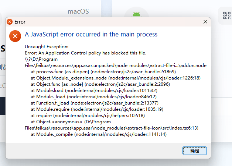Click the index.ts:6:13 file path line
The image size is (232, 166).
coord(112,128)
